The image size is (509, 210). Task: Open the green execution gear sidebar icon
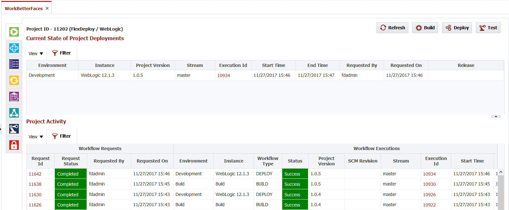tap(14, 32)
